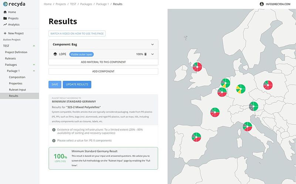Screen dimensions: 296x184
Task: Click the pie chart marker over United Kingdom
Action: point(196,67)
